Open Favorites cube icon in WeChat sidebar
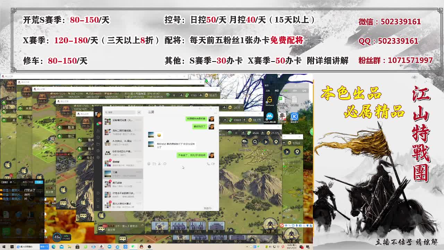 [x=98, y=137]
